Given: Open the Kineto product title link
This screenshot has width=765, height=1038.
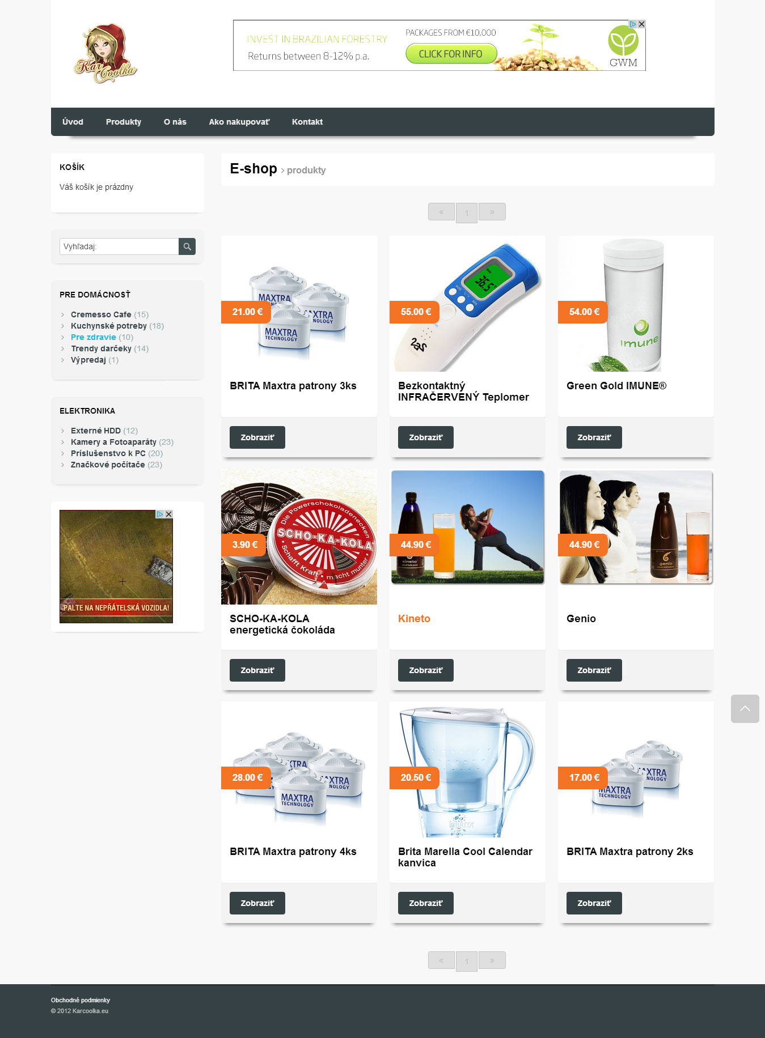Looking at the screenshot, I should click(x=414, y=619).
